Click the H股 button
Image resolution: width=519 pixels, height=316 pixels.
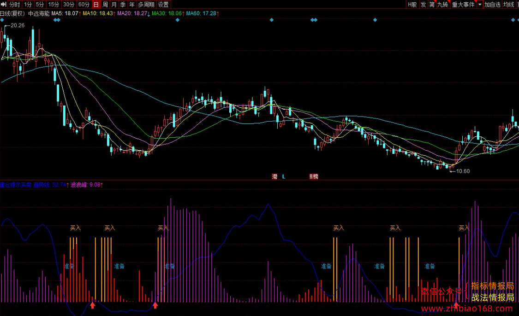[412, 4]
